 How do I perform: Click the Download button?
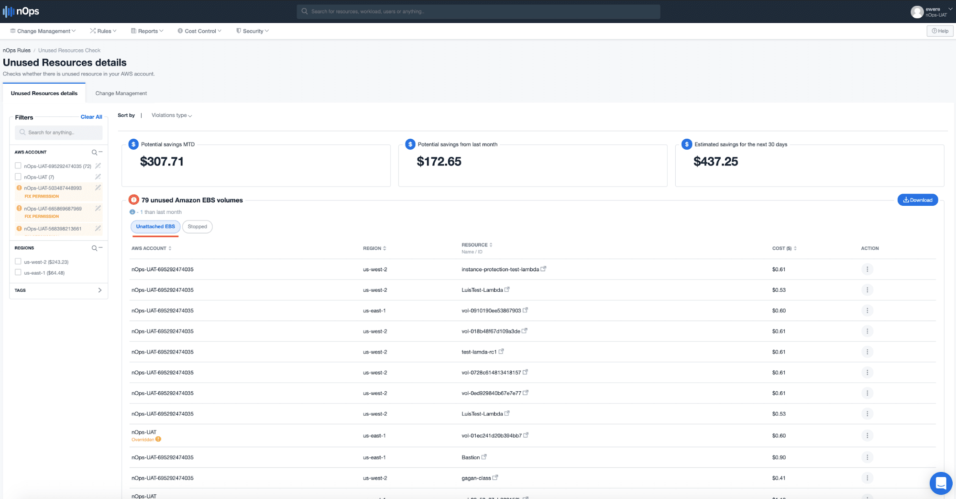coord(918,200)
